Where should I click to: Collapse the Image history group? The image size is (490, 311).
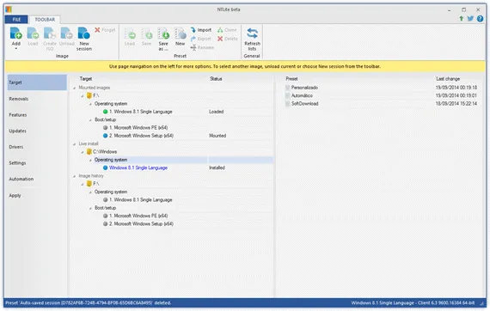[75, 176]
